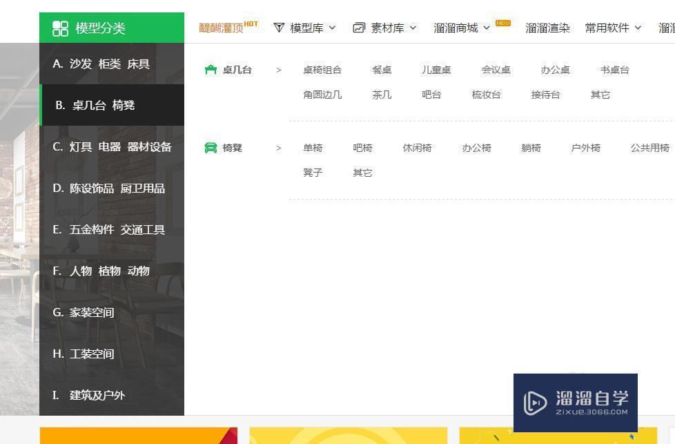Screen dimensions: 675x444
Task: Click the green chair icon next to 椅凳
Action: [x=211, y=147]
